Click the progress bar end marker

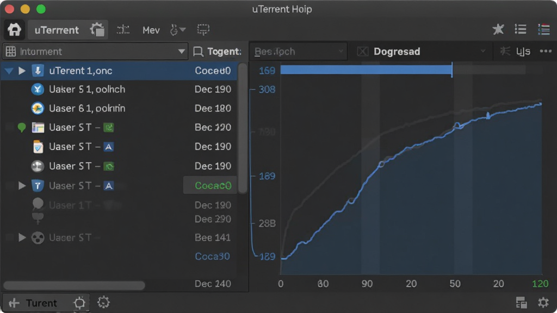[452, 70]
